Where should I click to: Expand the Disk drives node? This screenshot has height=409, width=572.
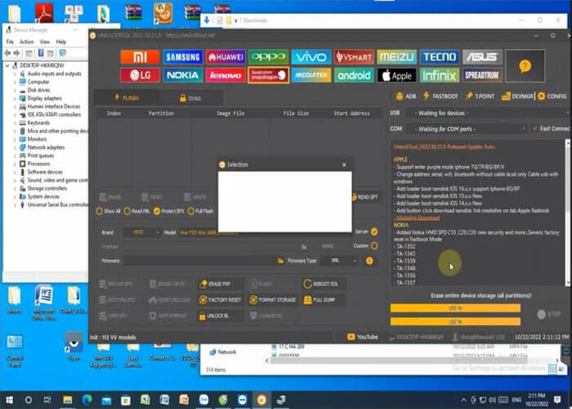pyautogui.click(x=15, y=90)
